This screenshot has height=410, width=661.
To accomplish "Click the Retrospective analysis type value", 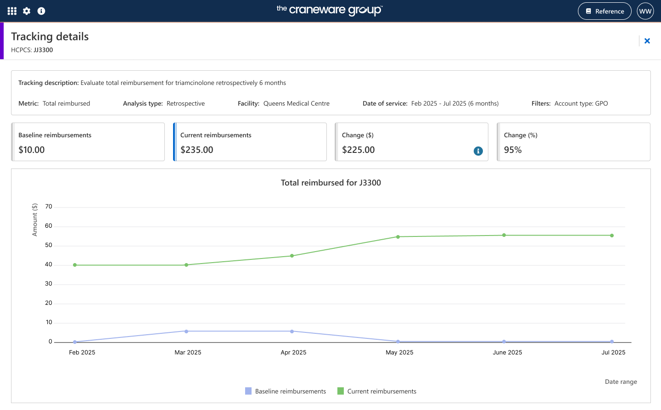I will [x=186, y=103].
